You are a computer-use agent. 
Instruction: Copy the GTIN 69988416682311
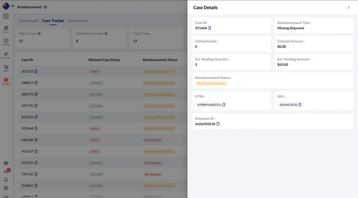point(224,105)
